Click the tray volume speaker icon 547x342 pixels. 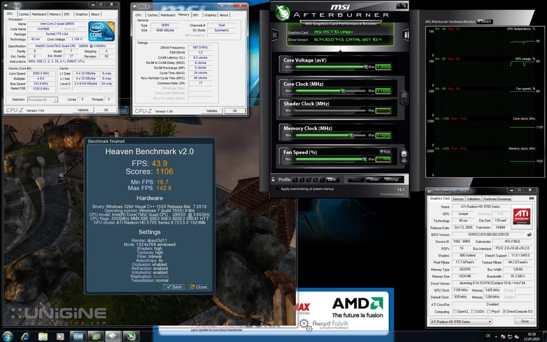517,336
